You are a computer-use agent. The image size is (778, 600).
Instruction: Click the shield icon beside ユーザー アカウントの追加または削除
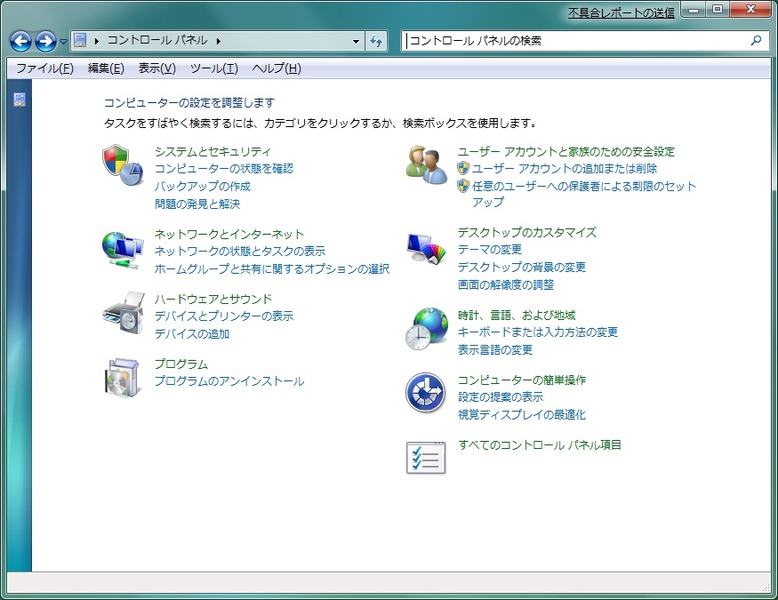click(463, 168)
